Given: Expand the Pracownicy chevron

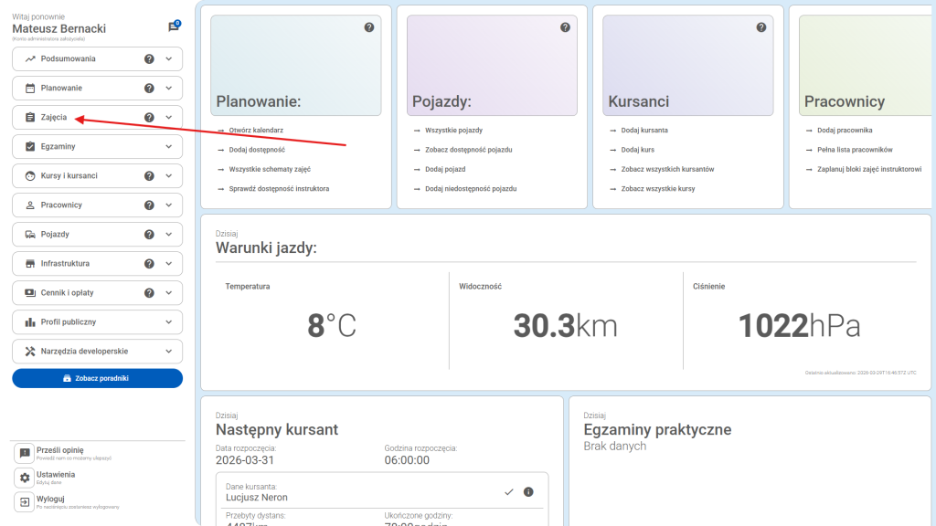Looking at the screenshot, I should 168,205.
